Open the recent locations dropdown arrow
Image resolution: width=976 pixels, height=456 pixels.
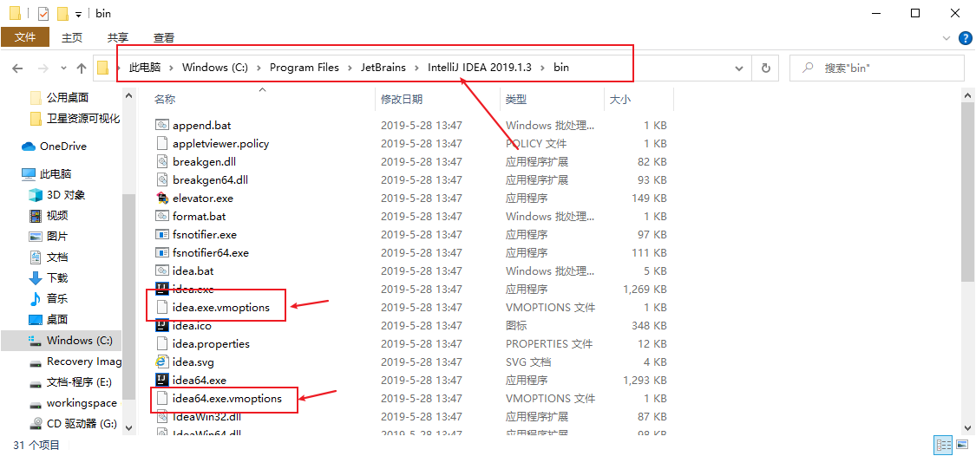(63, 68)
